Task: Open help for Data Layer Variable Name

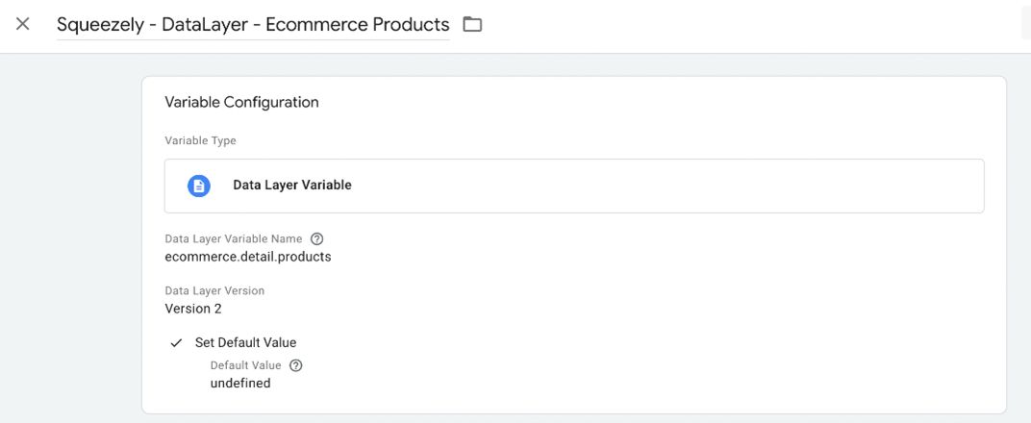Action: point(317,238)
